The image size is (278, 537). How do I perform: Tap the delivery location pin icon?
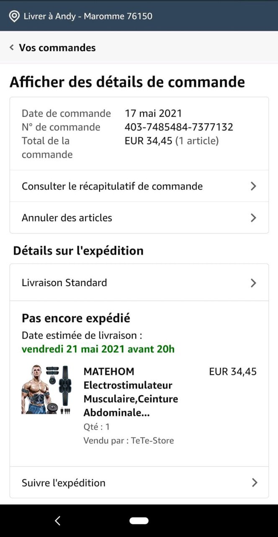point(14,16)
